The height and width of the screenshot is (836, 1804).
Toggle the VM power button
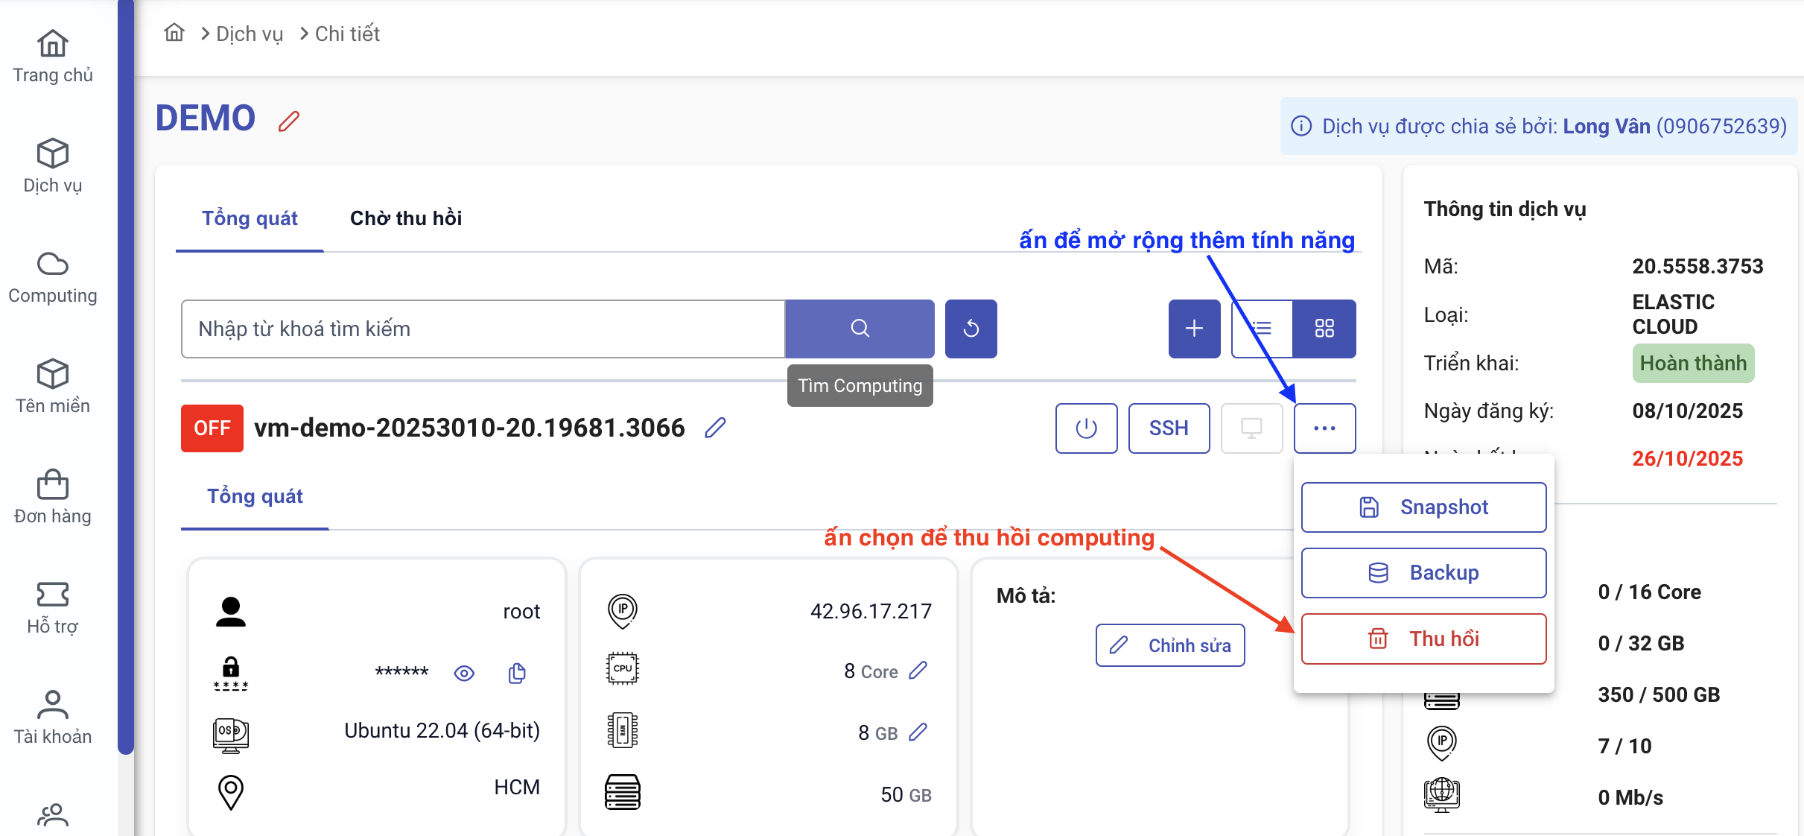tap(1086, 428)
